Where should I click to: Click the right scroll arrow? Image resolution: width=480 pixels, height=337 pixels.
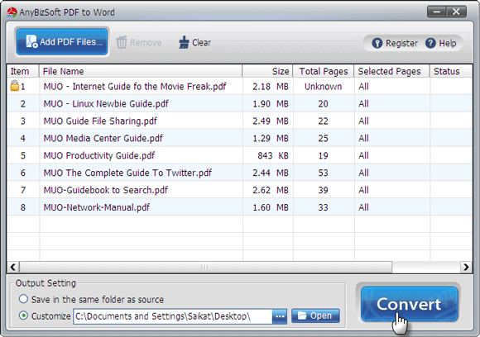(x=466, y=267)
